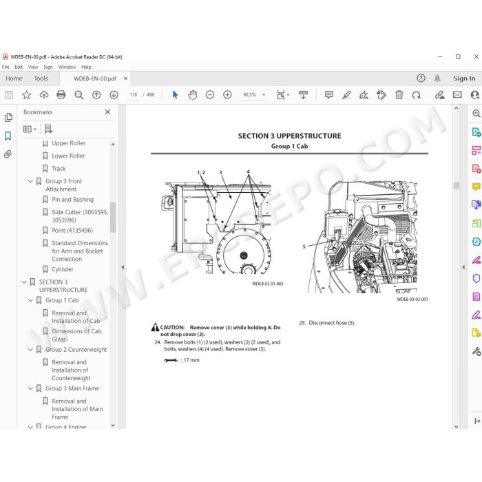Open the View menu
The height and width of the screenshot is (482, 482).
pyautogui.click(x=33, y=67)
